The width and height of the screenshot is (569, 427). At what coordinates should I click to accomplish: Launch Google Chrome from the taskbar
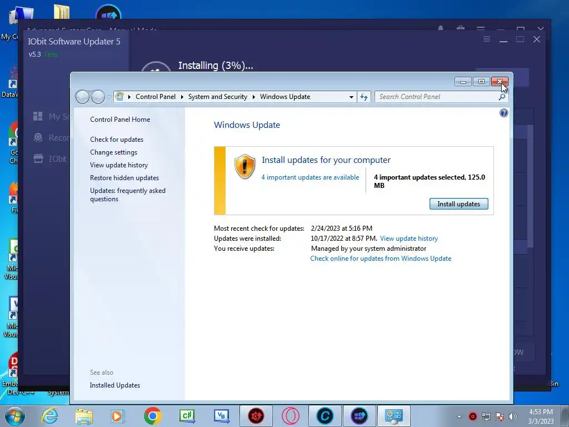click(152, 416)
